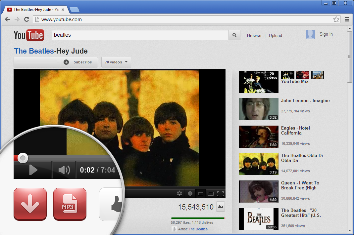Click the Sign In link
Image resolution: width=354 pixels, height=235 pixels.
326,34
